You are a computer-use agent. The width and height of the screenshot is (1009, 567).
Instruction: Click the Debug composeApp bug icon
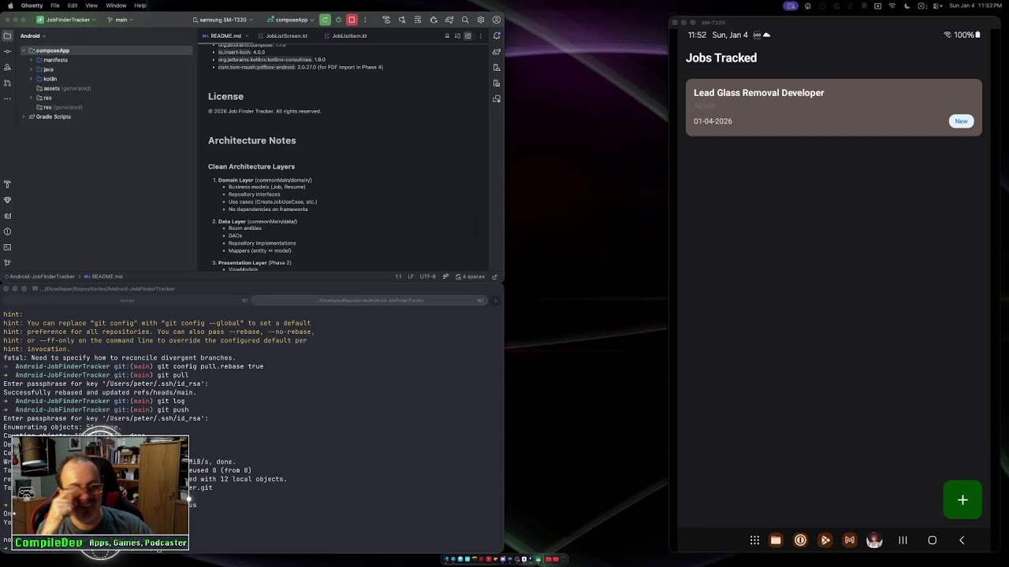click(x=338, y=20)
